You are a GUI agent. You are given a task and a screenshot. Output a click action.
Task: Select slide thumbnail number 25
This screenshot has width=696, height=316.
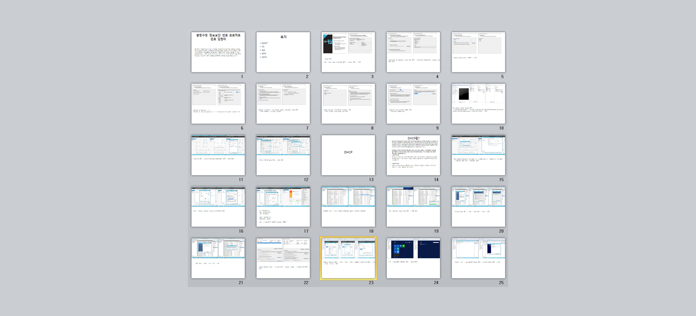tap(478, 258)
